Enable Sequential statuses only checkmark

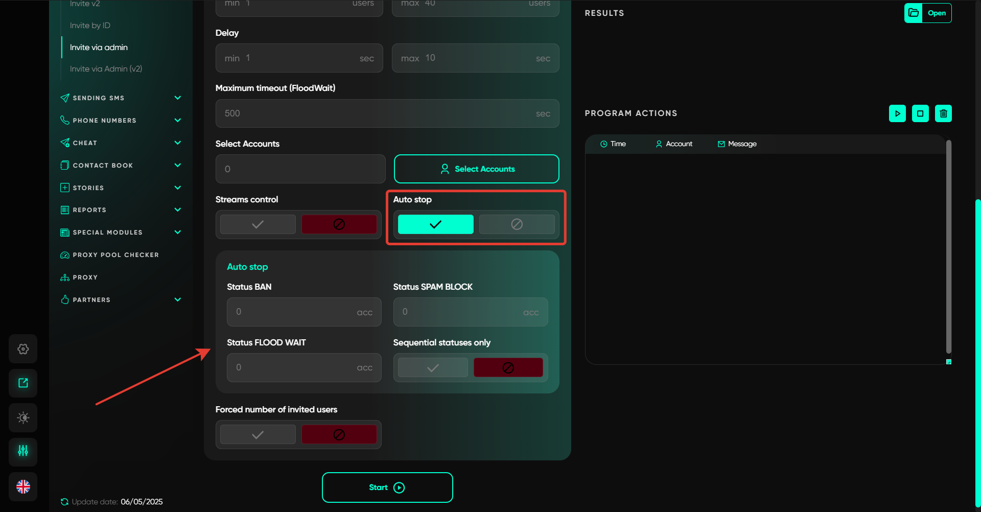[433, 368]
